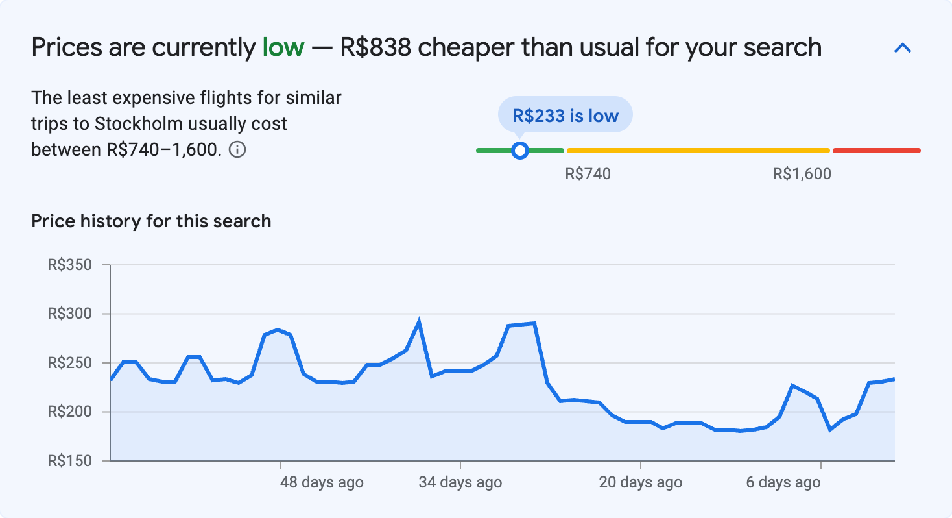Expand details via the information symbol
This screenshot has width=952, height=518.
point(239,150)
